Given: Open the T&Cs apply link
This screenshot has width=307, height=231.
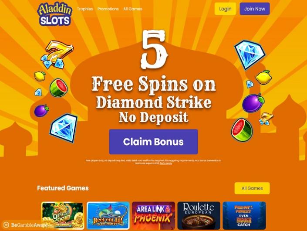Looking at the screenshot, I should click(x=166, y=163).
